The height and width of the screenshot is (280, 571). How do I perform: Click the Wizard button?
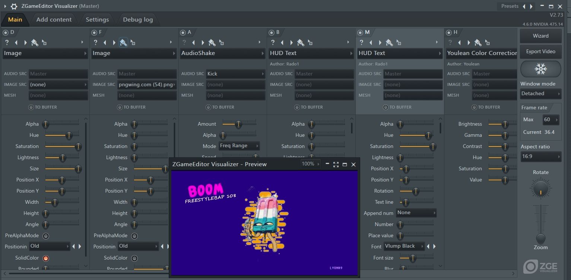(x=540, y=36)
